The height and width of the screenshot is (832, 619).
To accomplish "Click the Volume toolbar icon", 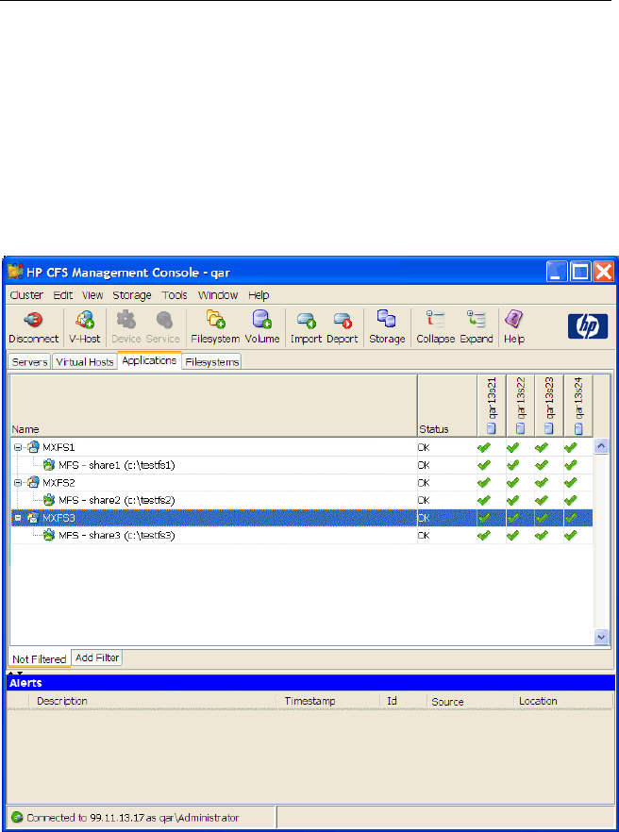I will pyautogui.click(x=262, y=326).
